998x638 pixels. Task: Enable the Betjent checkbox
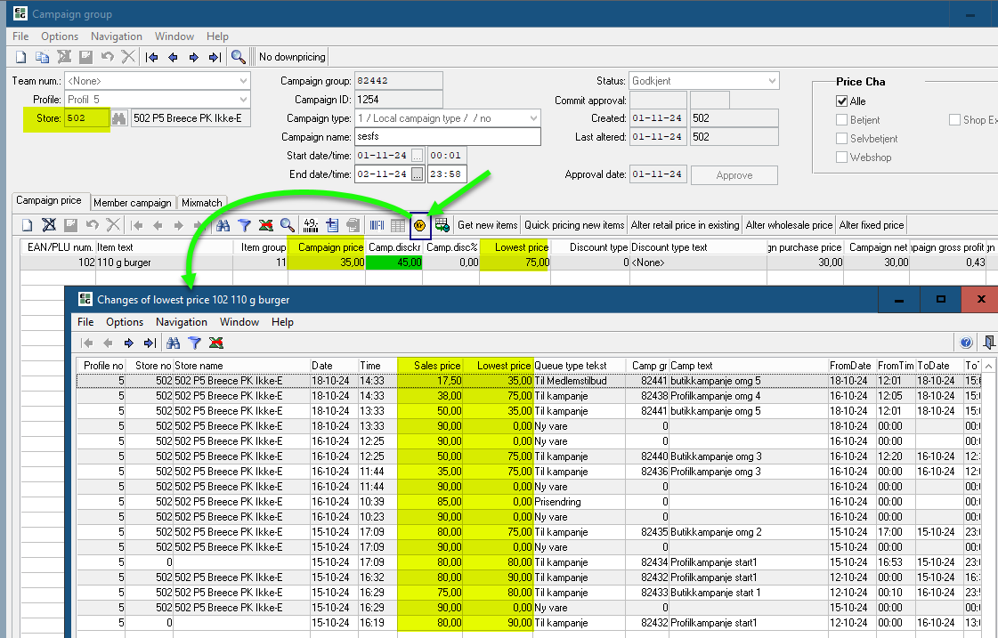coord(842,120)
